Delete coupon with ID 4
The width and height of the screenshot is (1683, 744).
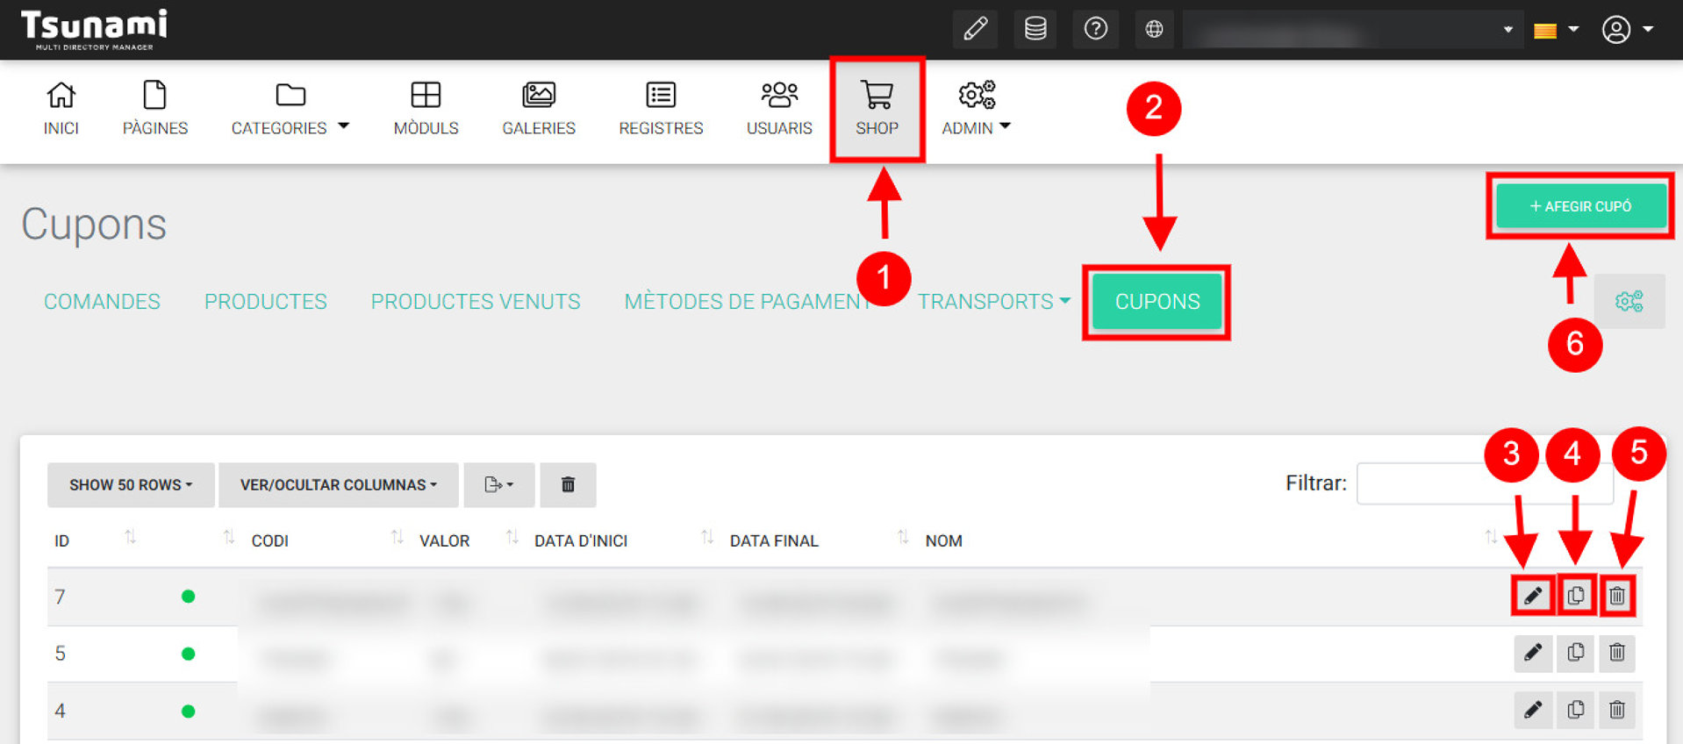tap(1616, 710)
